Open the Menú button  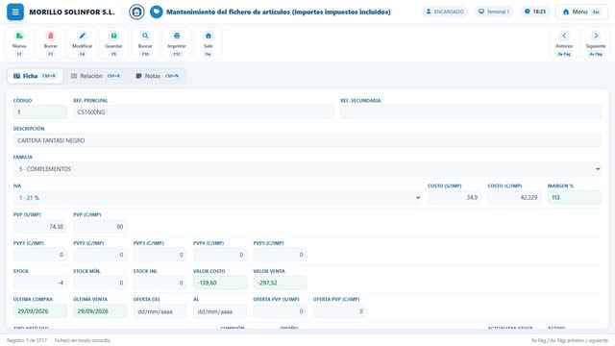pos(581,12)
